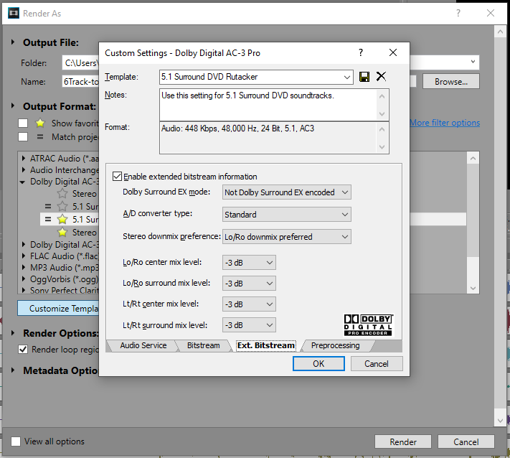This screenshot has width=510, height=458.
Task: Collapse the Output File section
Action: click(x=13, y=42)
